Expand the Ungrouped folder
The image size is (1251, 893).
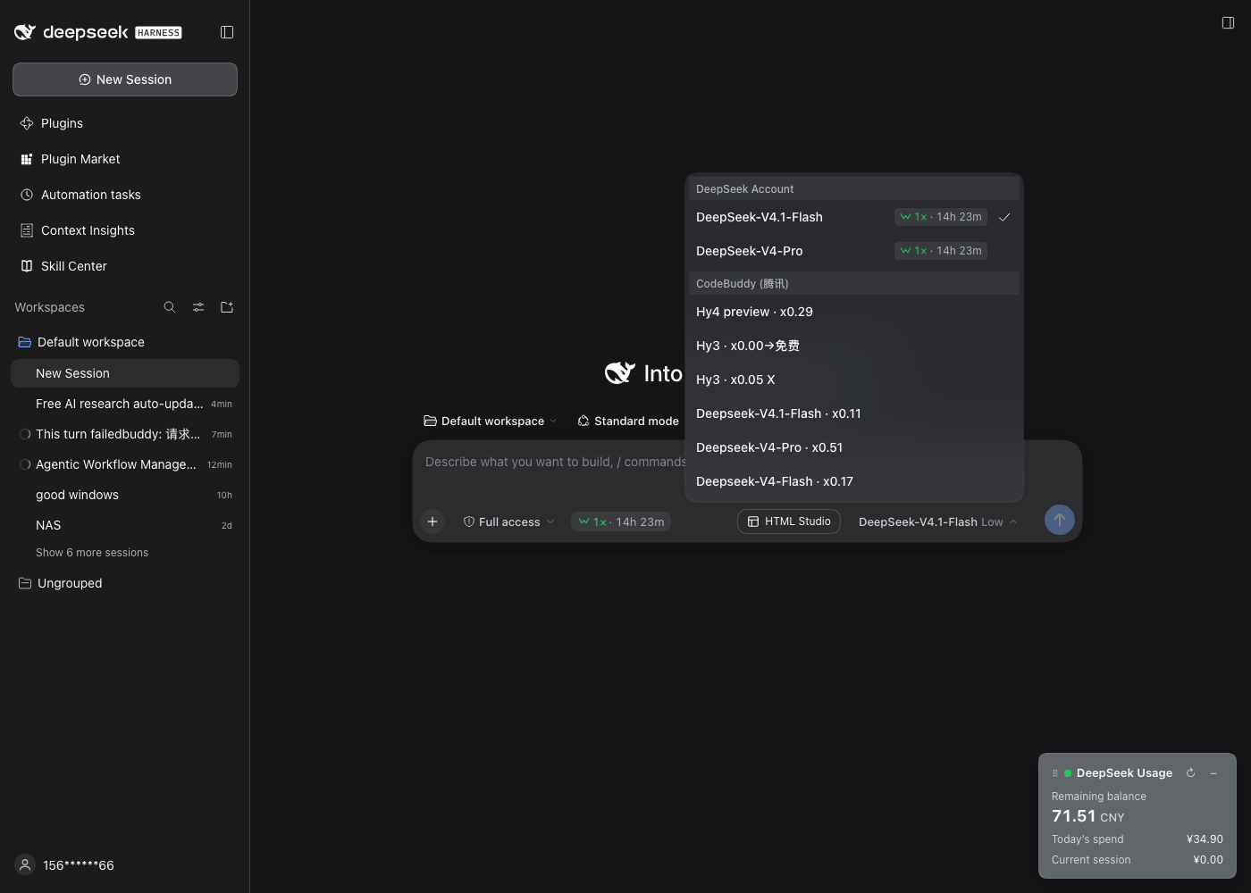click(x=125, y=583)
